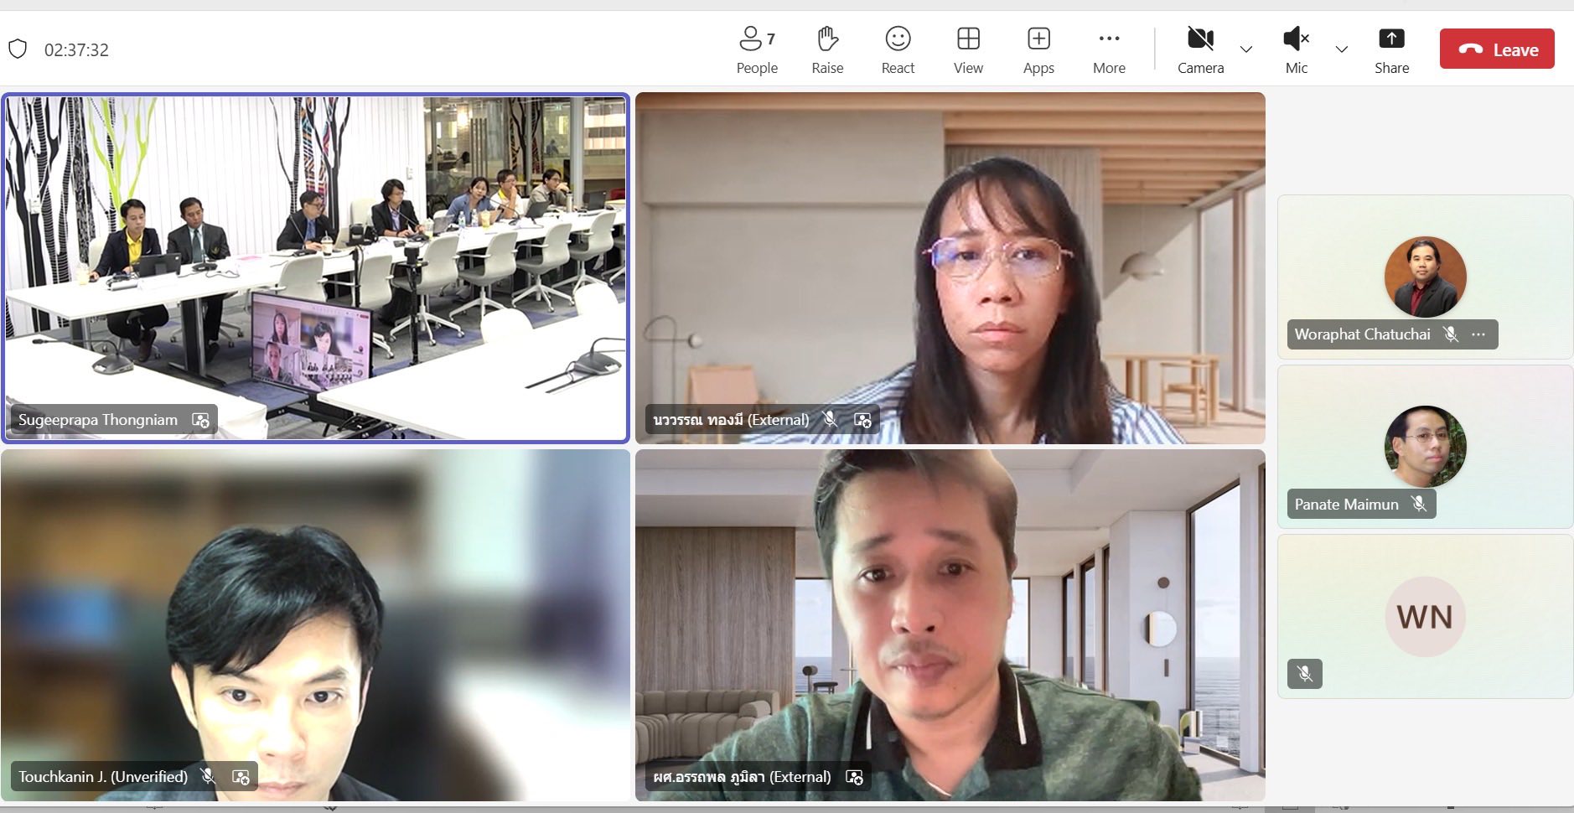
Task: Raise your hand in the meeting
Action: point(826,49)
